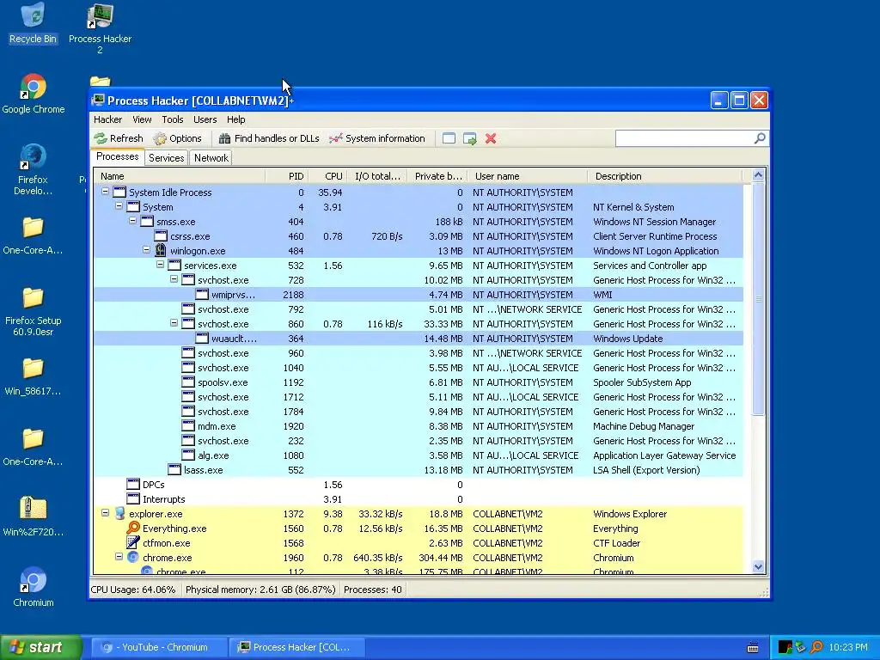This screenshot has height=660, width=880.
Task: Open the Windows start button
Action: coord(41,647)
